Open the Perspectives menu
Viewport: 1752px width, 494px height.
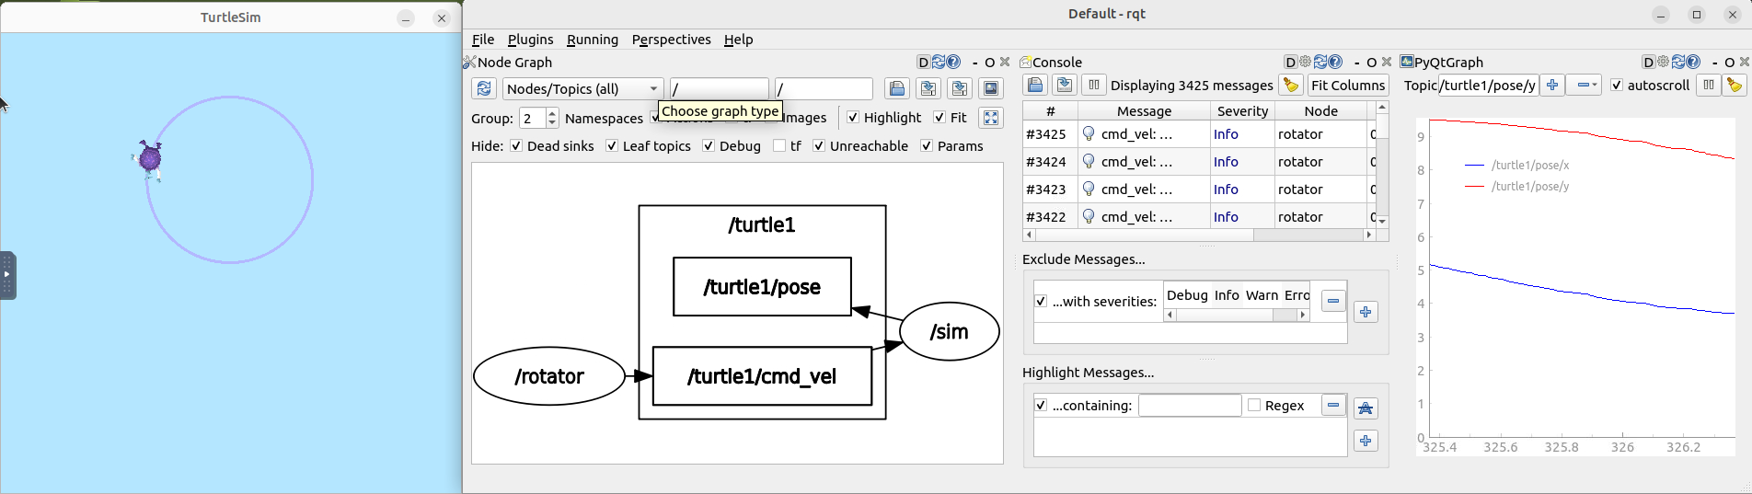point(671,40)
